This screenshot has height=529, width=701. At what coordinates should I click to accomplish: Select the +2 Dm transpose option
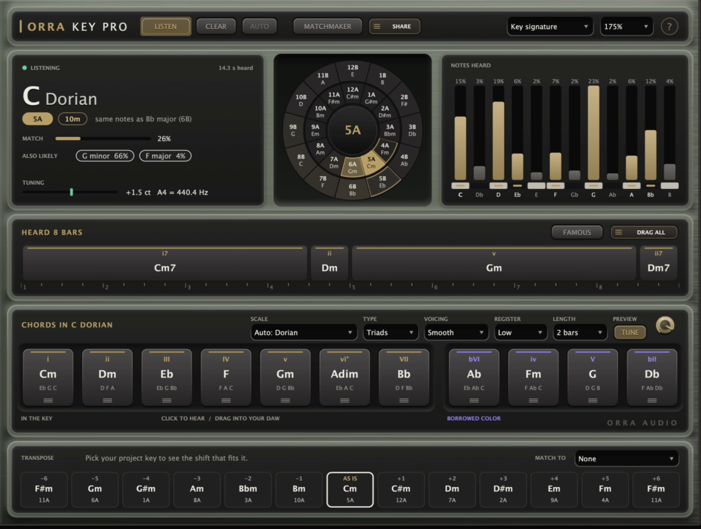pyautogui.click(x=452, y=489)
